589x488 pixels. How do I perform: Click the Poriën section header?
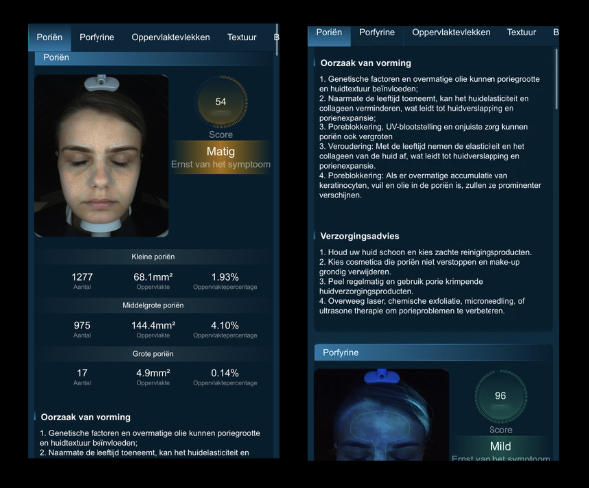click(153, 58)
